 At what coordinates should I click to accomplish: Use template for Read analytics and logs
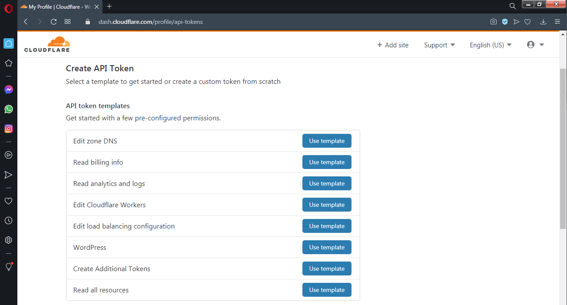(x=327, y=183)
